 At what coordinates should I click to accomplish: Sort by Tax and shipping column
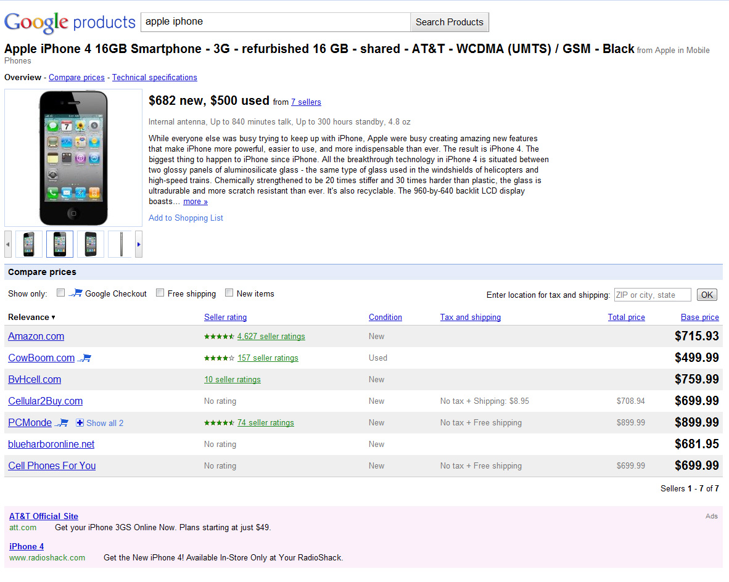[471, 318]
